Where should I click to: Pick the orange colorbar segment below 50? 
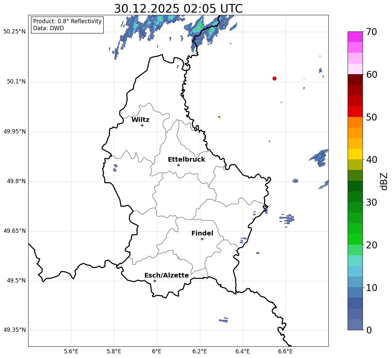click(x=355, y=122)
